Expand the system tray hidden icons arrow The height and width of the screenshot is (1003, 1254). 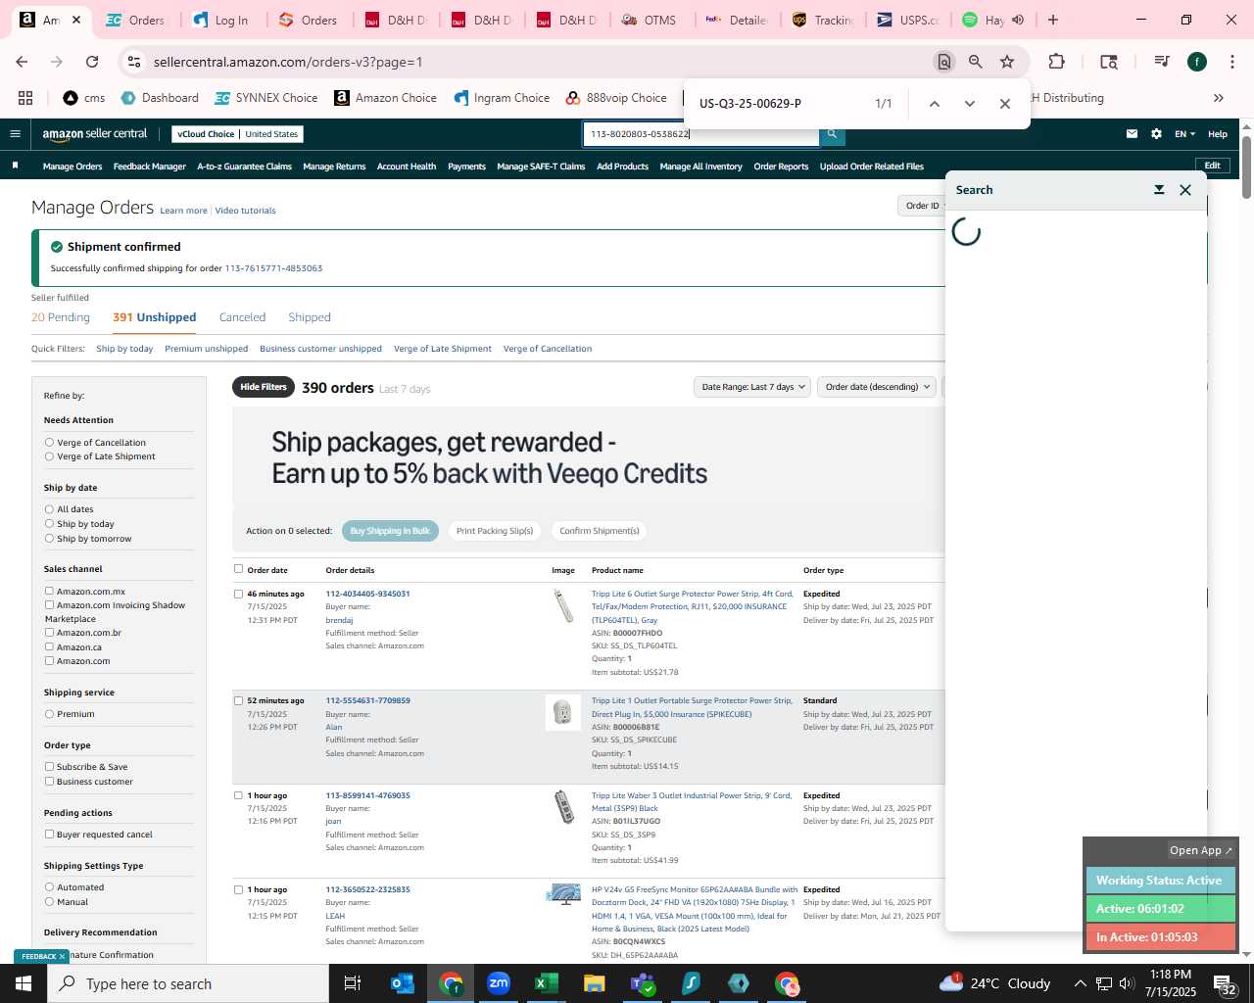(x=1081, y=983)
